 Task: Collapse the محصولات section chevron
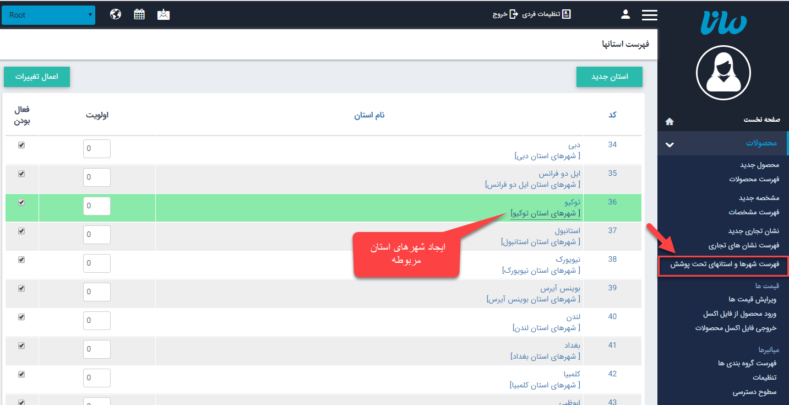pyautogui.click(x=670, y=144)
